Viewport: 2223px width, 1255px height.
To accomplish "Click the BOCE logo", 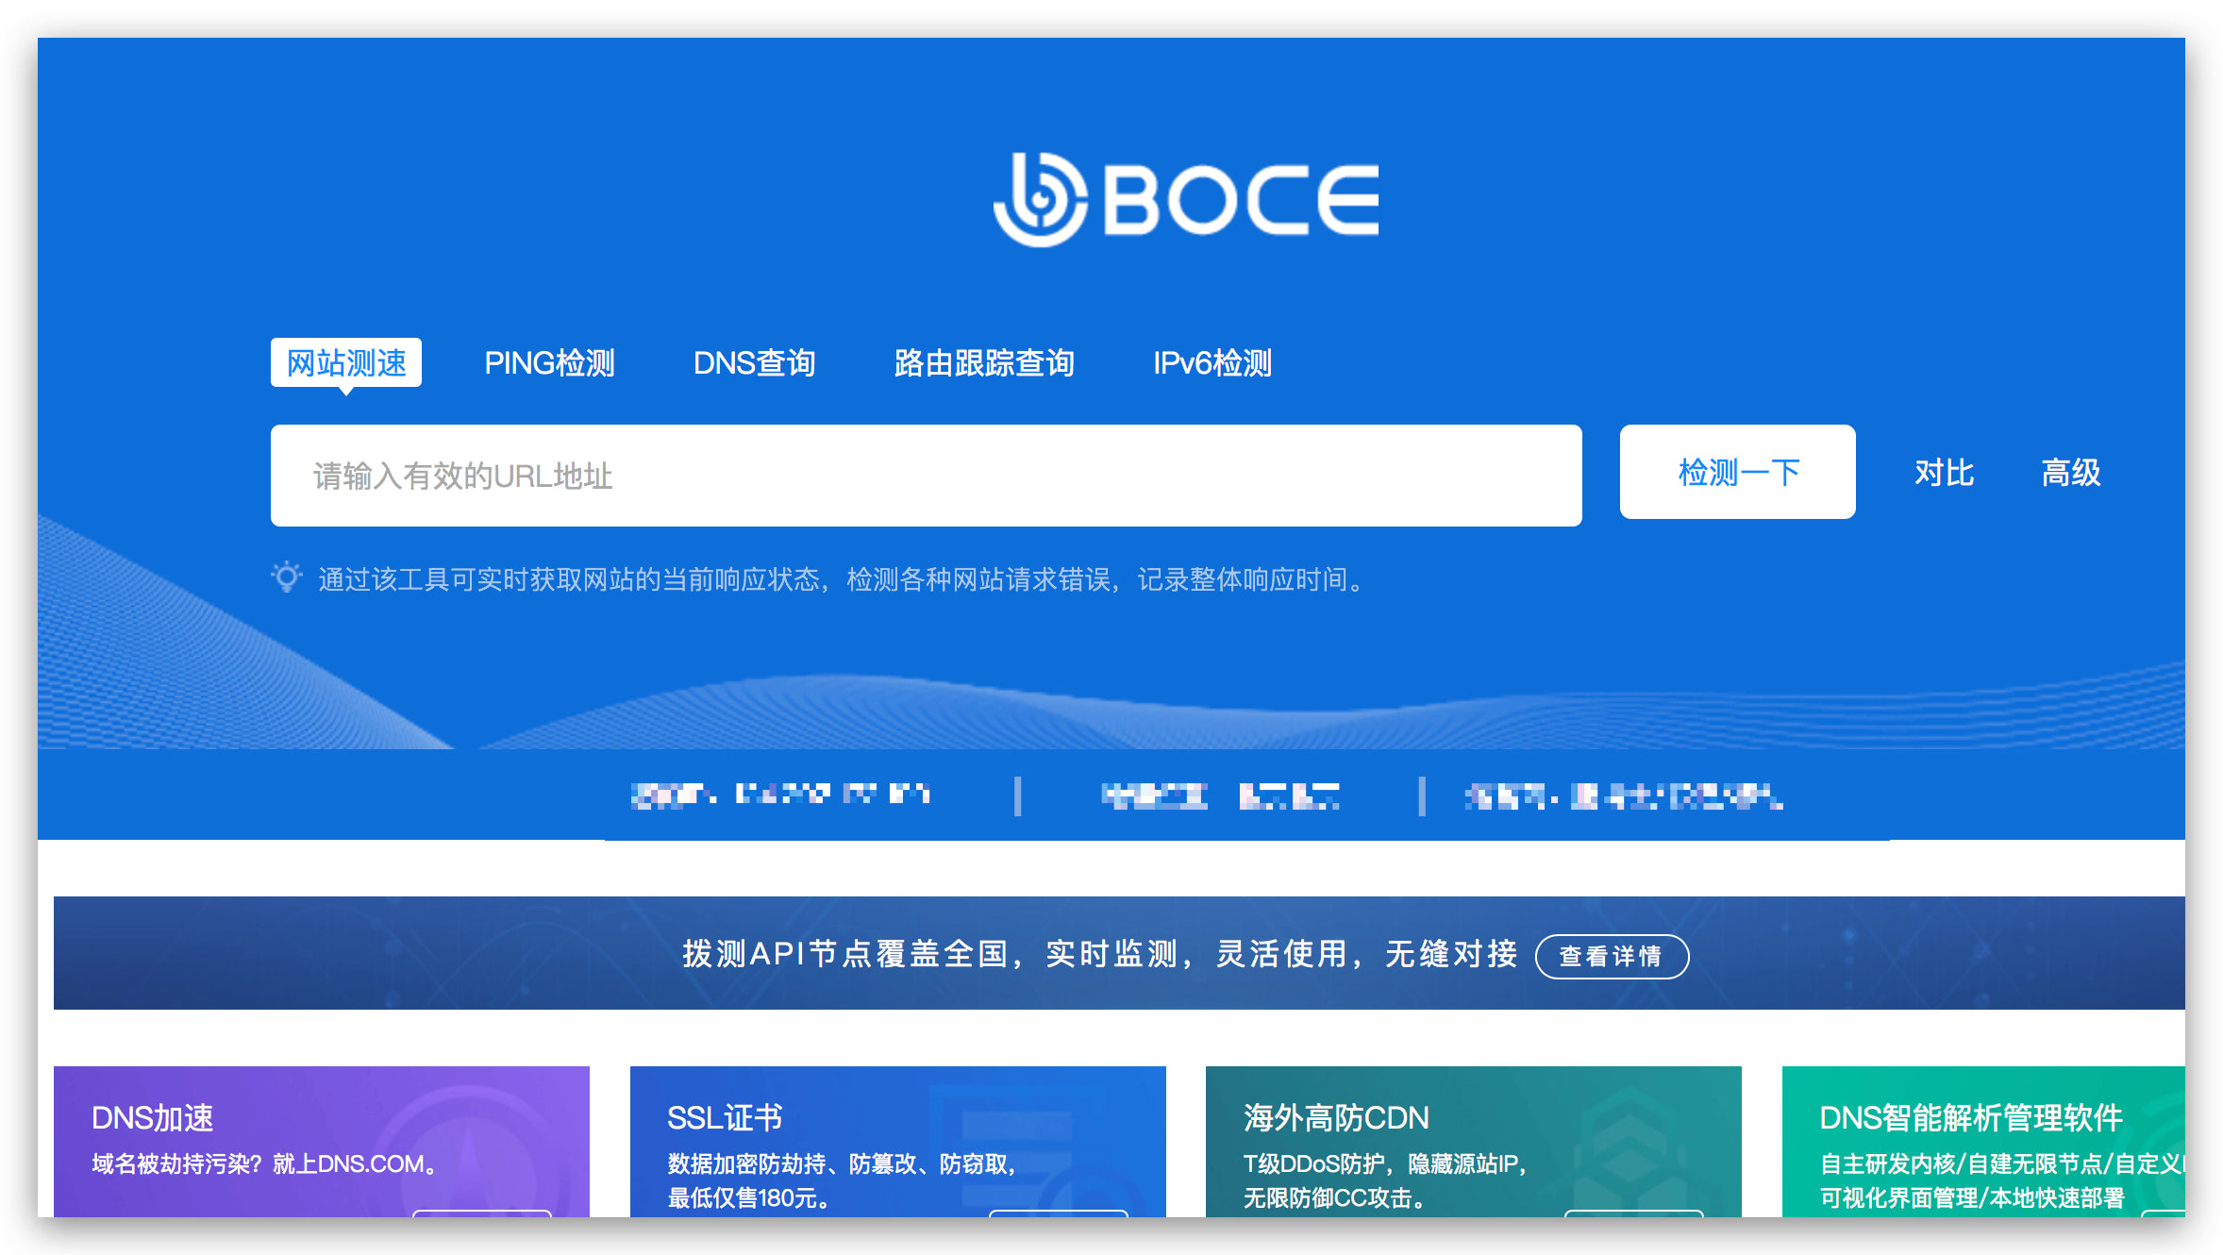I will tap(1185, 199).
